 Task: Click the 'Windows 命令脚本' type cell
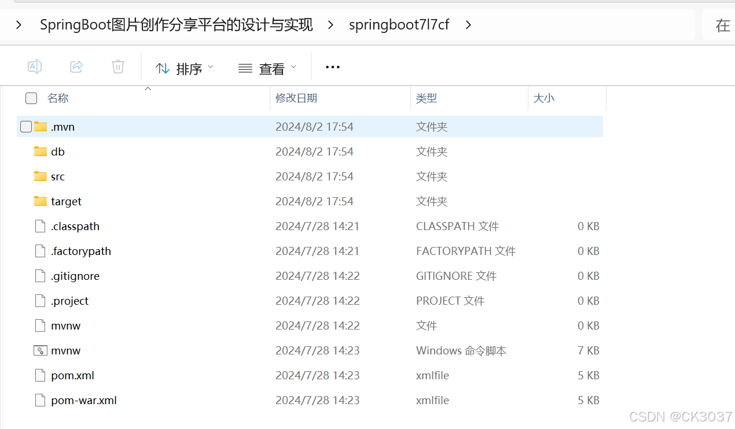click(461, 350)
